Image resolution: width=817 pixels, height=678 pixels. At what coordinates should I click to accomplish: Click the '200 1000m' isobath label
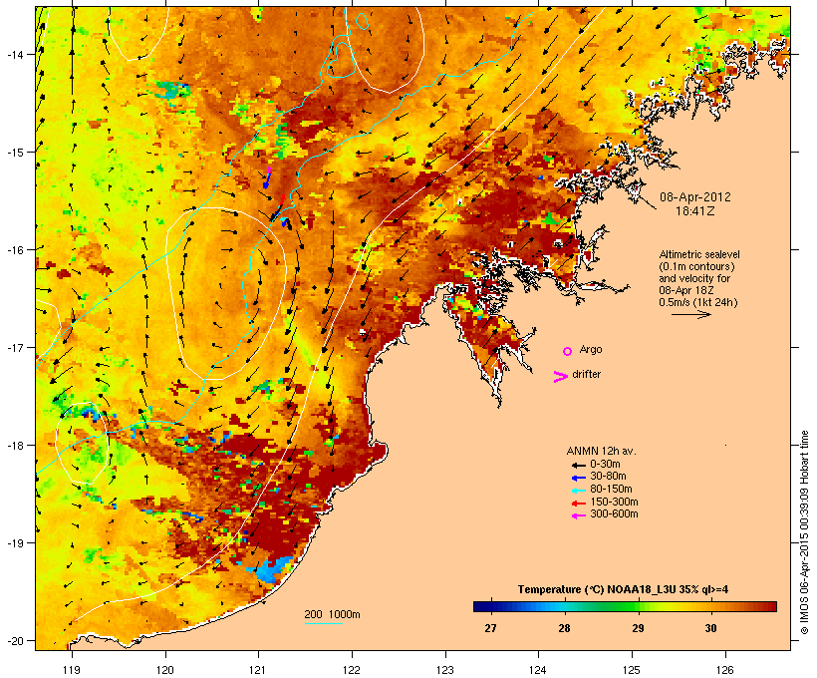click(332, 614)
